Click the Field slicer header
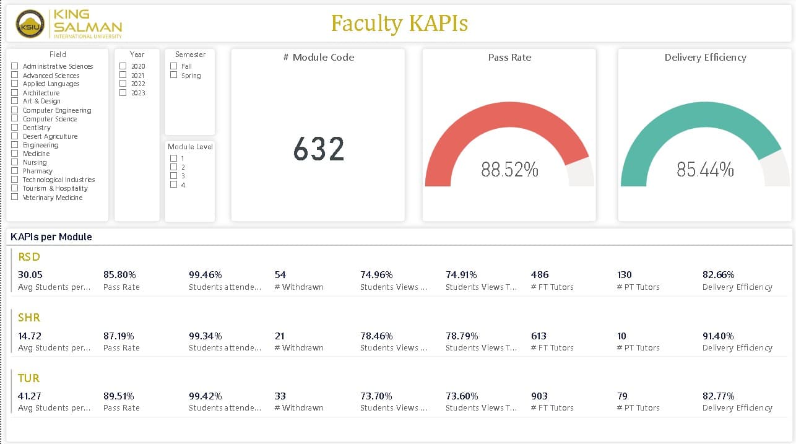Viewport: 796px width, 444px height. [58, 54]
